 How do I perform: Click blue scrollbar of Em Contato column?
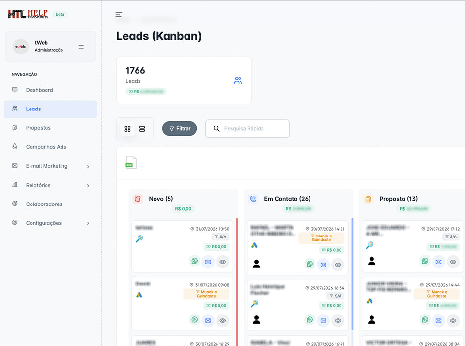352,274
